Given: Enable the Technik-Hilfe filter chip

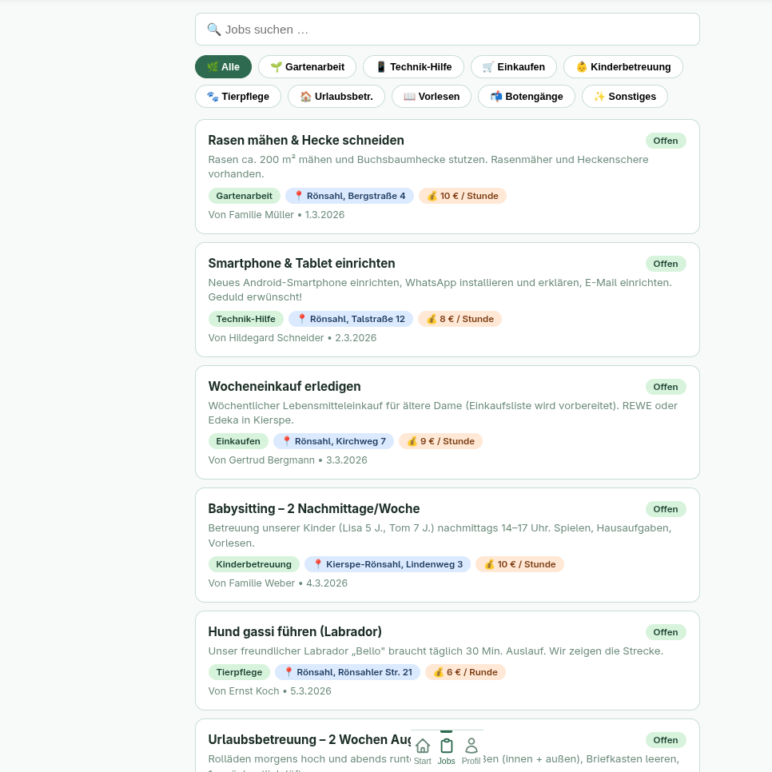Looking at the screenshot, I should point(413,67).
